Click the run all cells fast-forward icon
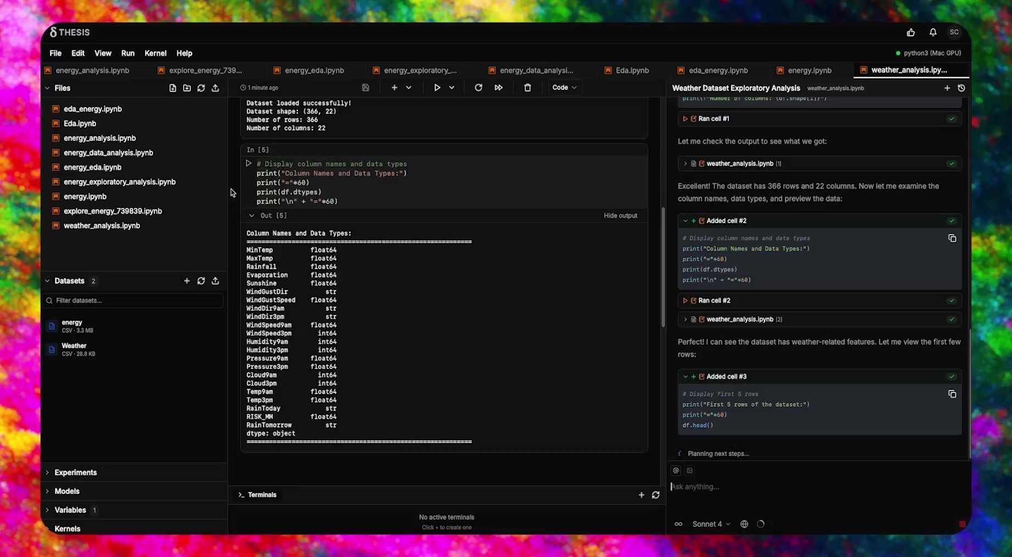Image resolution: width=1012 pixels, height=557 pixels. [498, 88]
